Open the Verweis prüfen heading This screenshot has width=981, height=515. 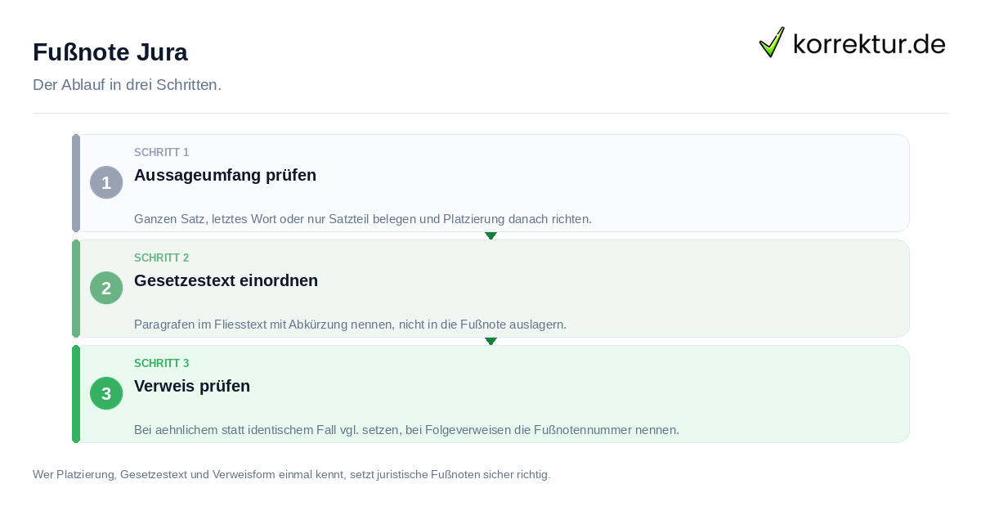point(192,386)
